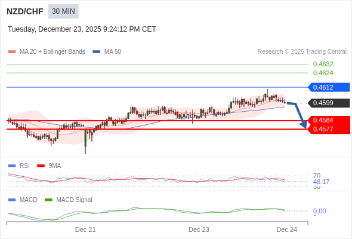Click the Dec 21 date axis label
This screenshot has height=239, width=352.
[85, 229]
